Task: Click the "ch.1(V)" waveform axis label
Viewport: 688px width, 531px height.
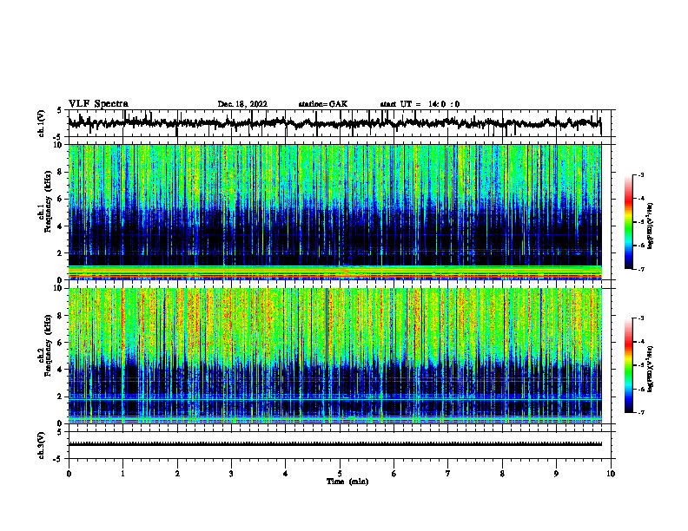Action: coord(42,123)
